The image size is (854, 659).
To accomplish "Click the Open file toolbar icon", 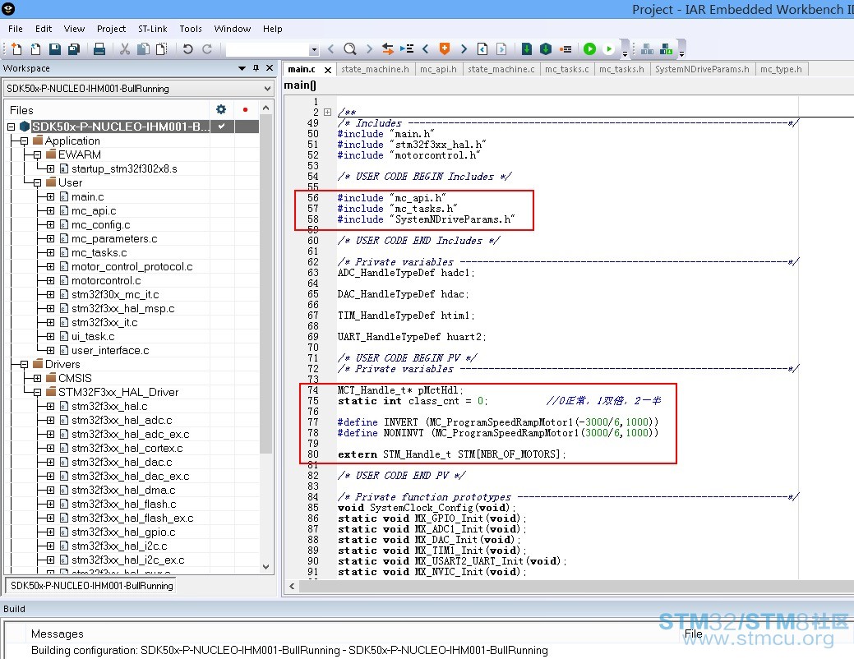I will [35, 49].
